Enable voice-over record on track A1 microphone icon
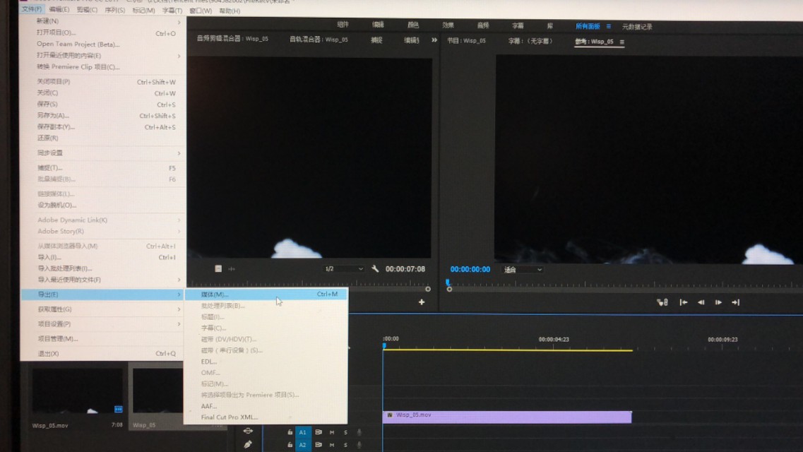Image resolution: width=803 pixels, height=452 pixels. [x=359, y=432]
